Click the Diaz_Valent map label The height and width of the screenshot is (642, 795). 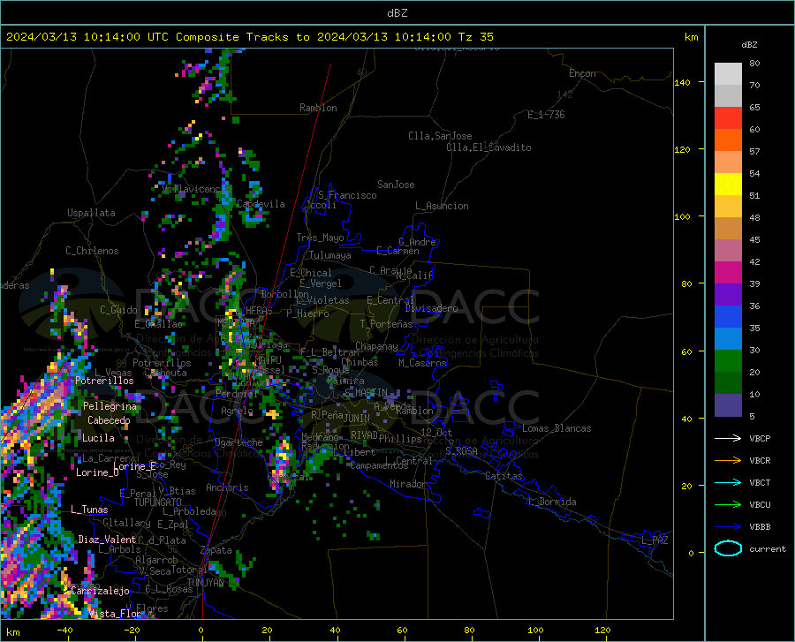[x=107, y=540]
